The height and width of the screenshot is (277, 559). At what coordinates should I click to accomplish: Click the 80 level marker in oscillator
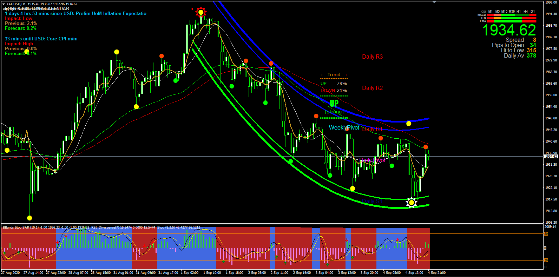[x=546, y=234]
